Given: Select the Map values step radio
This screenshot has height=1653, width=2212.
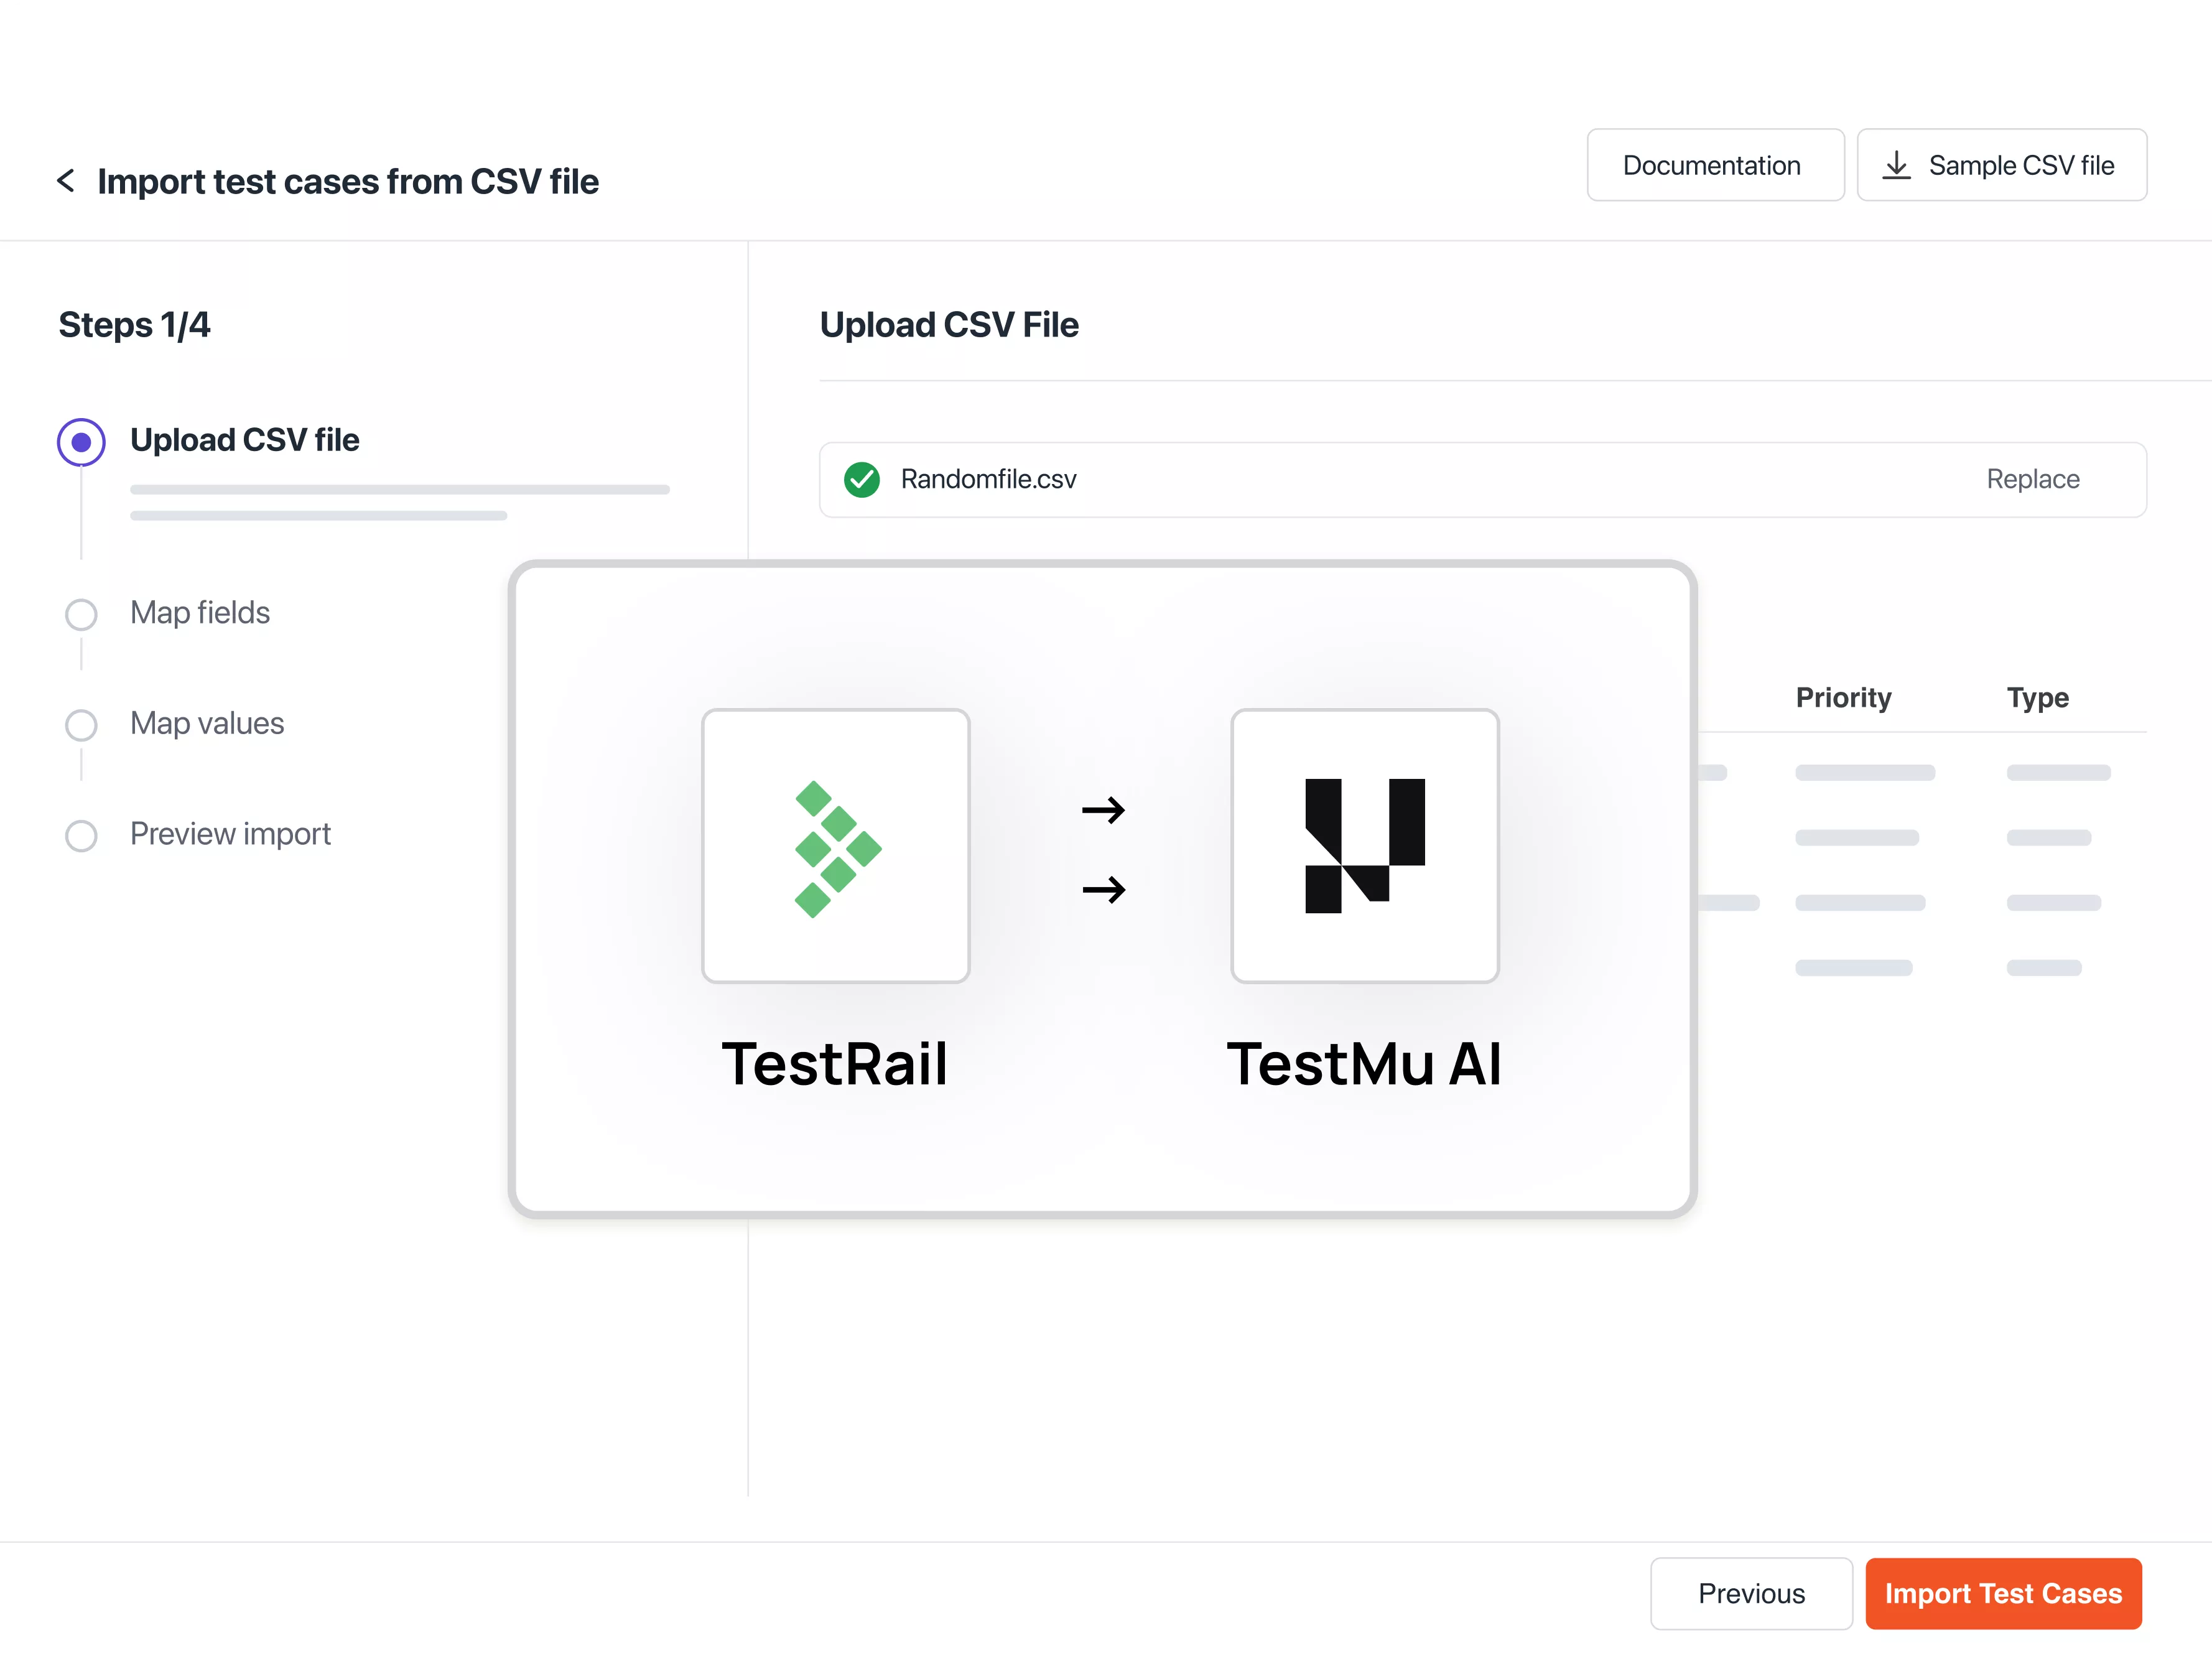Looking at the screenshot, I should 81,725.
